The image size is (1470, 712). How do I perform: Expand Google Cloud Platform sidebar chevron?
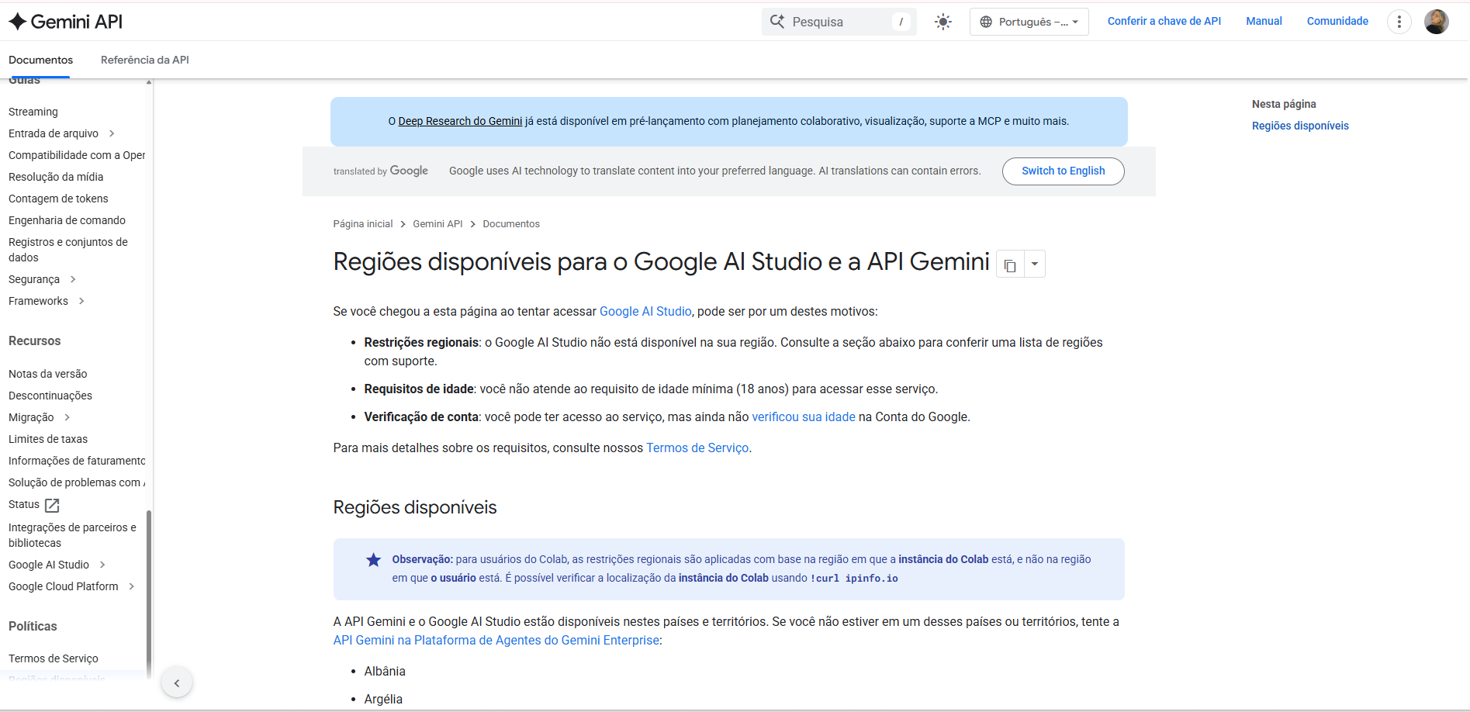[132, 586]
